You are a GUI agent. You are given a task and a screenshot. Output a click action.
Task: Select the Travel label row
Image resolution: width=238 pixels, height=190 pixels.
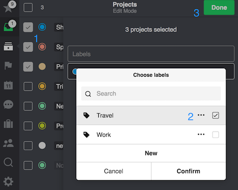151,115
